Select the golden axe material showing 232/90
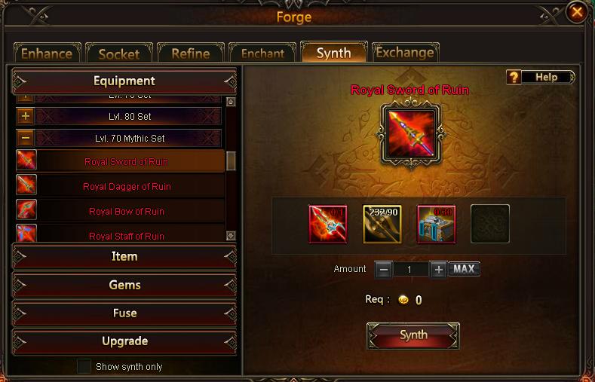Image resolution: width=595 pixels, height=382 pixels. pyautogui.click(x=382, y=224)
